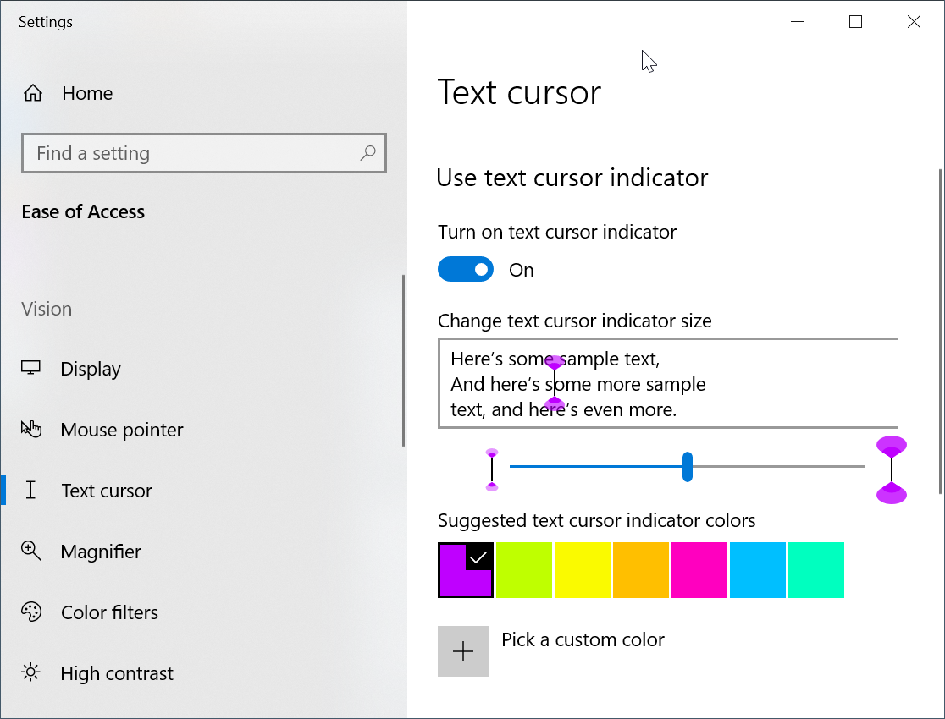Select the turquoise green color swatch
The image size is (945, 719).
816,570
